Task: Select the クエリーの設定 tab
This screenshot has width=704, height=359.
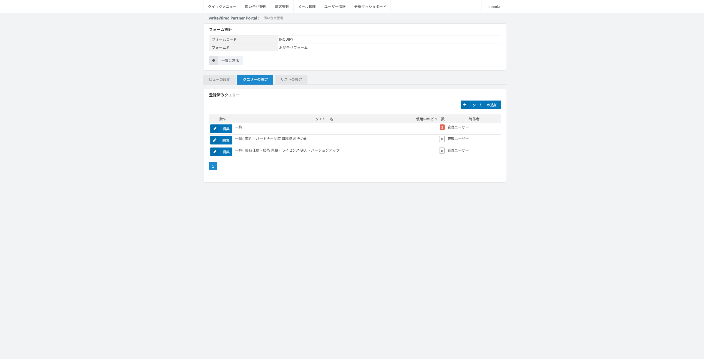Action: [x=255, y=79]
